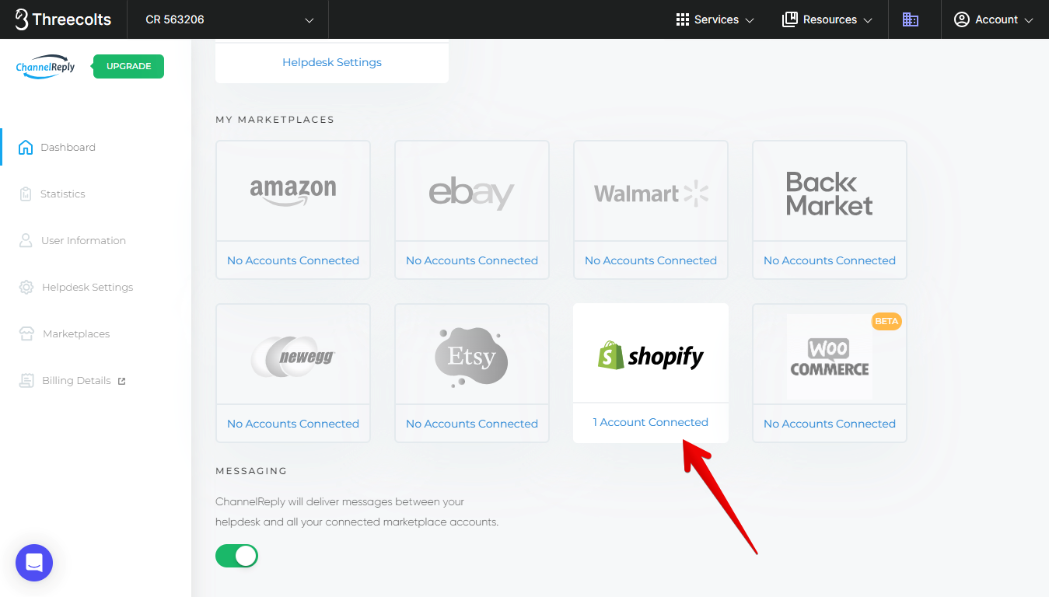
Task: Click the external link icon beside Billing Details
Action: click(x=121, y=381)
